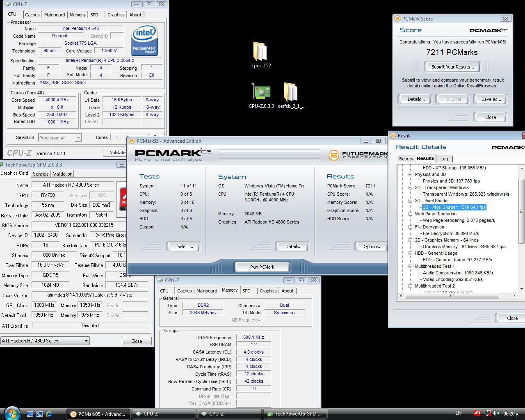Click Core Speed 4000.4 MHz value
Image resolution: width=525 pixels, height=420 pixels.
[x=57, y=100]
